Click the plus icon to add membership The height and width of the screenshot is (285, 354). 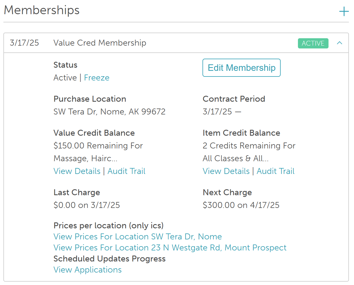click(344, 12)
